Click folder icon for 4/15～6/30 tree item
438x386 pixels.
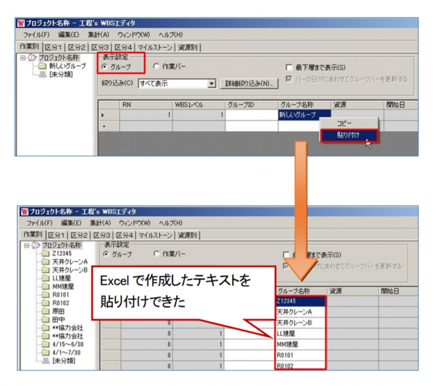pyautogui.click(x=45, y=343)
